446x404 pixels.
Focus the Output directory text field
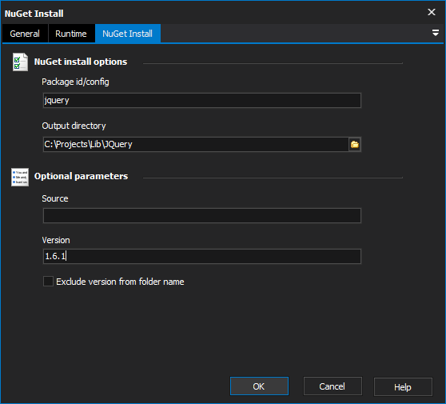196,144
